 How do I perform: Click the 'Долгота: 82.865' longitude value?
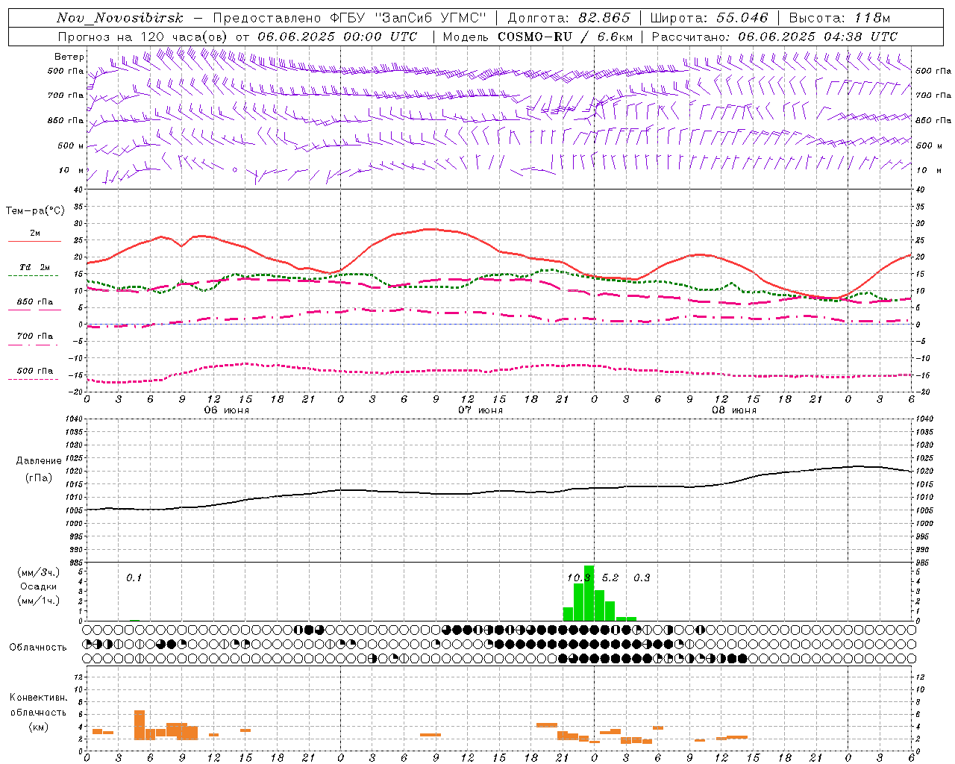[x=569, y=18]
